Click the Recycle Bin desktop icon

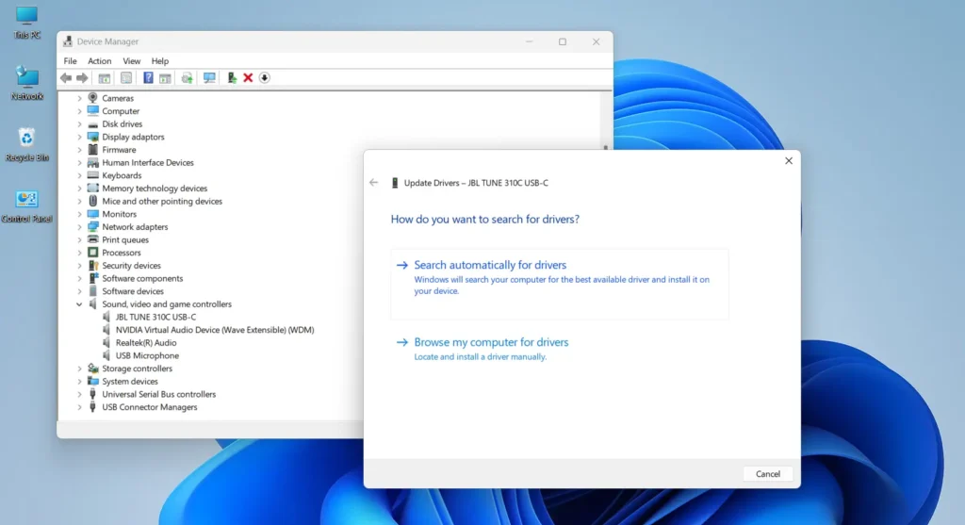26,144
